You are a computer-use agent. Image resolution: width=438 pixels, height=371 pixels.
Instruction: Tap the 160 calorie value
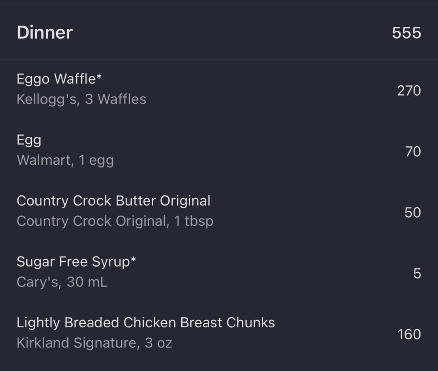coord(409,335)
